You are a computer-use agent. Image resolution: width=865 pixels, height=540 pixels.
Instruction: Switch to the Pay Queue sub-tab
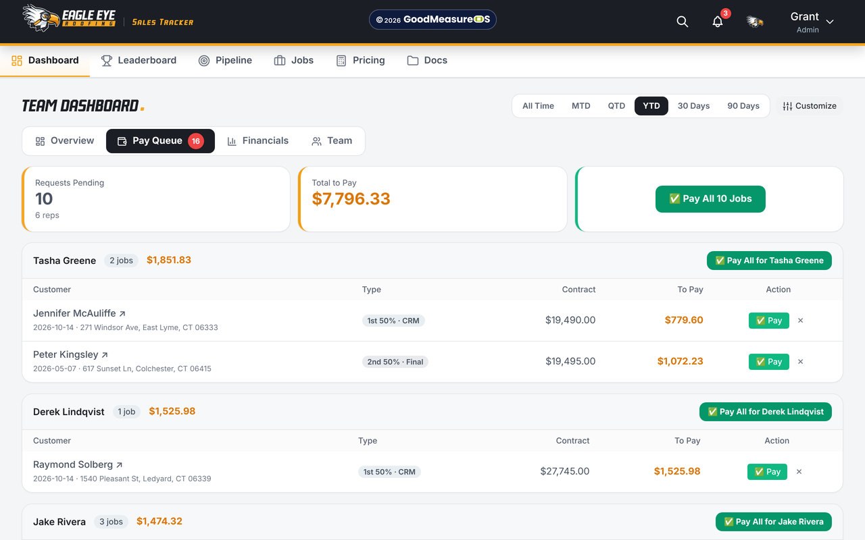coord(160,141)
